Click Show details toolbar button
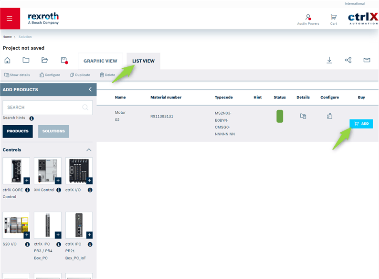This screenshot has width=379, height=279. tap(17, 75)
